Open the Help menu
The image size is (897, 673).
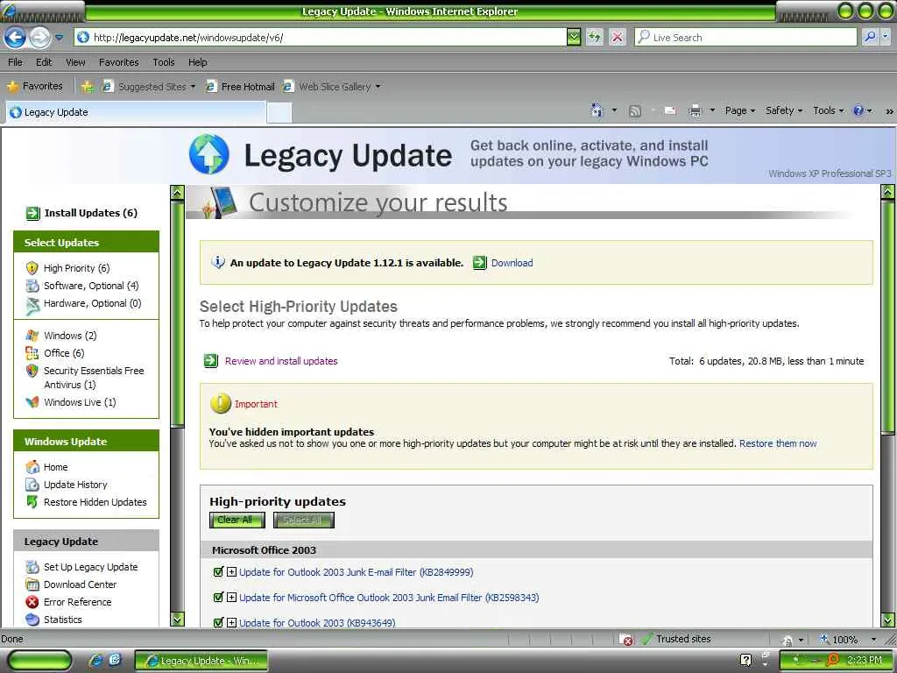click(x=197, y=62)
